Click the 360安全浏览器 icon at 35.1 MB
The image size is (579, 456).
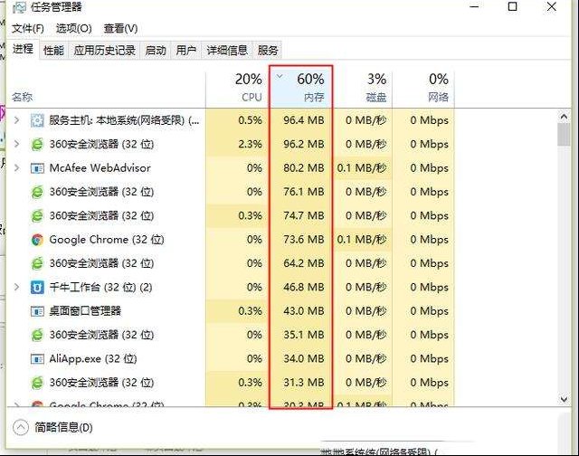[x=37, y=336]
